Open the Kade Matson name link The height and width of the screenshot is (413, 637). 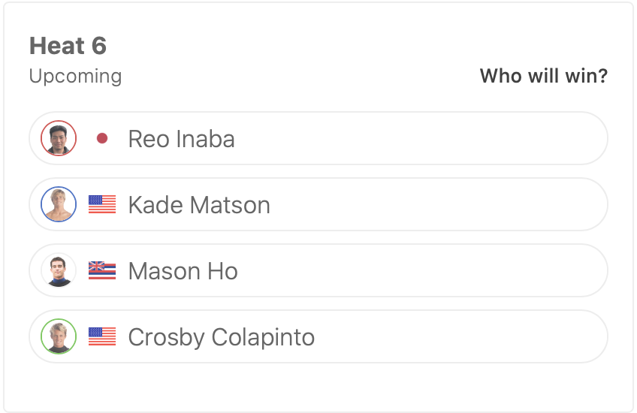tap(199, 205)
